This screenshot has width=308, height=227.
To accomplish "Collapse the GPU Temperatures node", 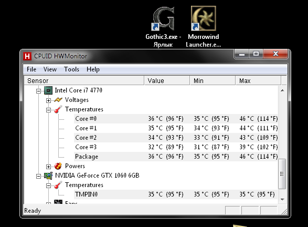I will click(48, 185).
